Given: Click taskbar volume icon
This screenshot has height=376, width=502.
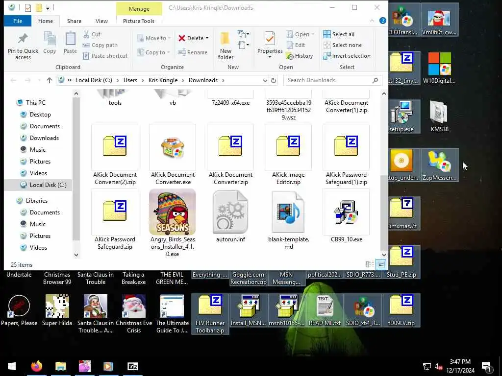Looking at the screenshot, I should pyautogui.click(x=438, y=367).
